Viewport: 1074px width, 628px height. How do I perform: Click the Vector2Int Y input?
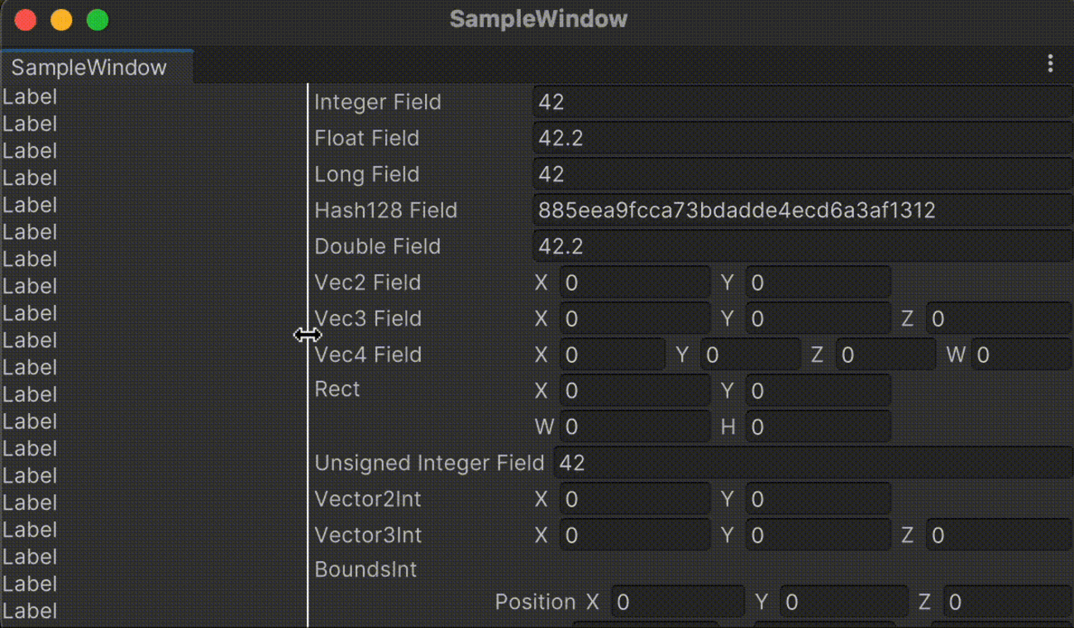[817, 499]
